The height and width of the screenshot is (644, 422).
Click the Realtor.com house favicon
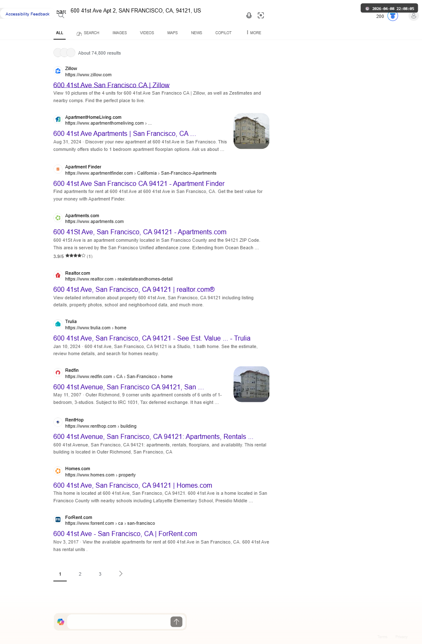click(58, 276)
